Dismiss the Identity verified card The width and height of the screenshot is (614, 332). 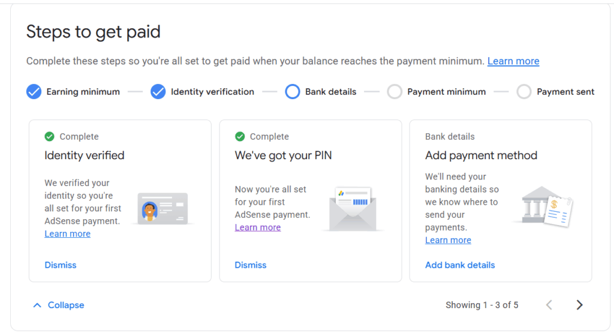point(61,265)
